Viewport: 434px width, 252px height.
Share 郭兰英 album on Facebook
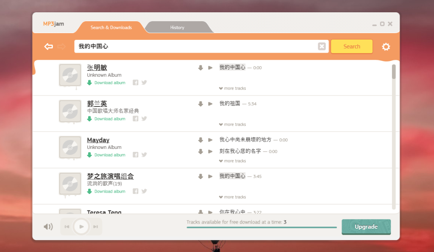[136, 119]
